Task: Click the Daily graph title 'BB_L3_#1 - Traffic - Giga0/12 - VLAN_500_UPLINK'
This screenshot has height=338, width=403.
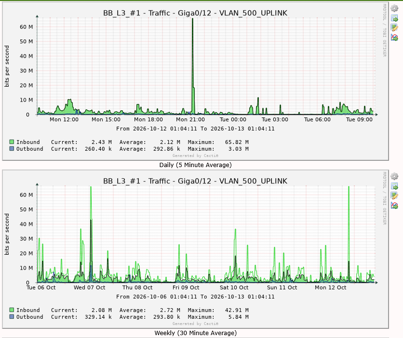Action: click(x=195, y=13)
